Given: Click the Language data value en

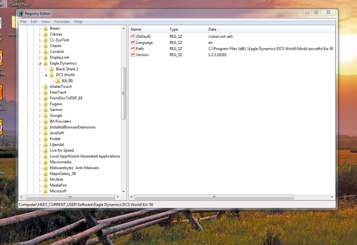Looking at the screenshot, I should coord(210,42).
